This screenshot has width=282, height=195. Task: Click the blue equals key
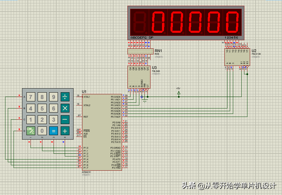point(54,131)
